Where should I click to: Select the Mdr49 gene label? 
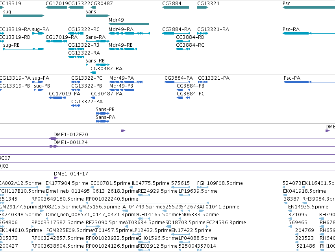point(116,20)
